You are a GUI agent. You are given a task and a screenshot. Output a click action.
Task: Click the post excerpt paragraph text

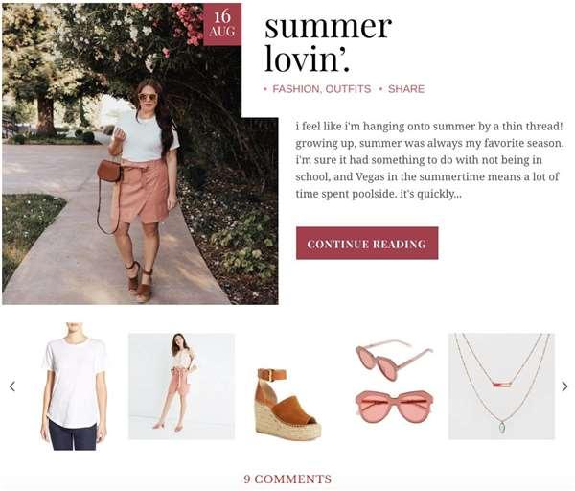[x=429, y=160]
